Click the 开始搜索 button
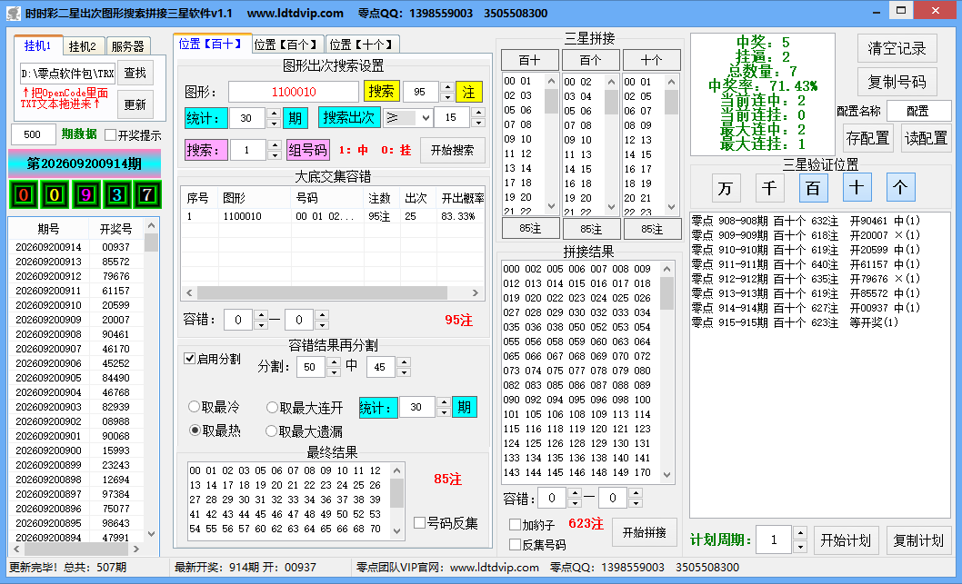This screenshot has width=962, height=584. (x=452, y=150)
